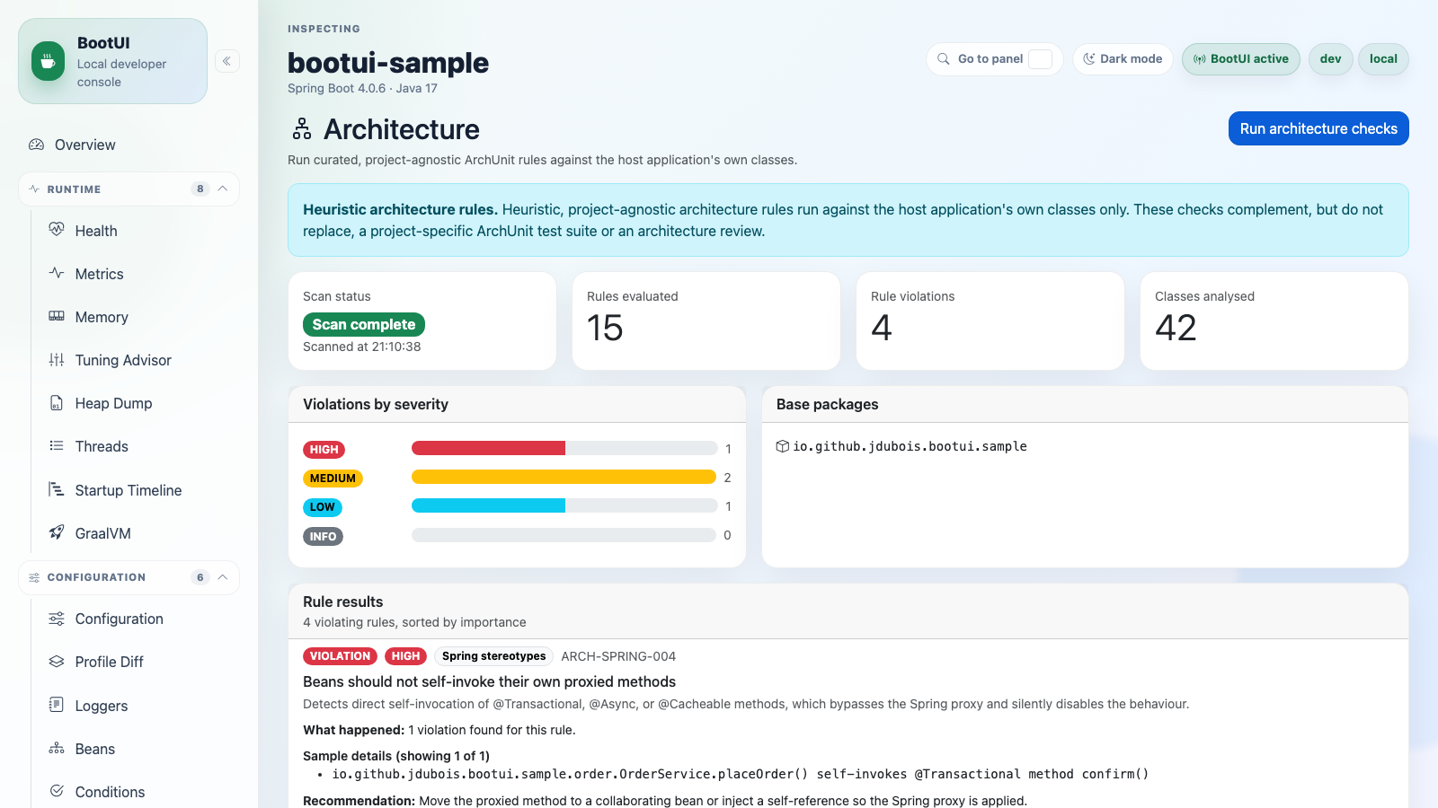Open the Go to panel search box
This screenshot has width=1438, height=808.
994,59
